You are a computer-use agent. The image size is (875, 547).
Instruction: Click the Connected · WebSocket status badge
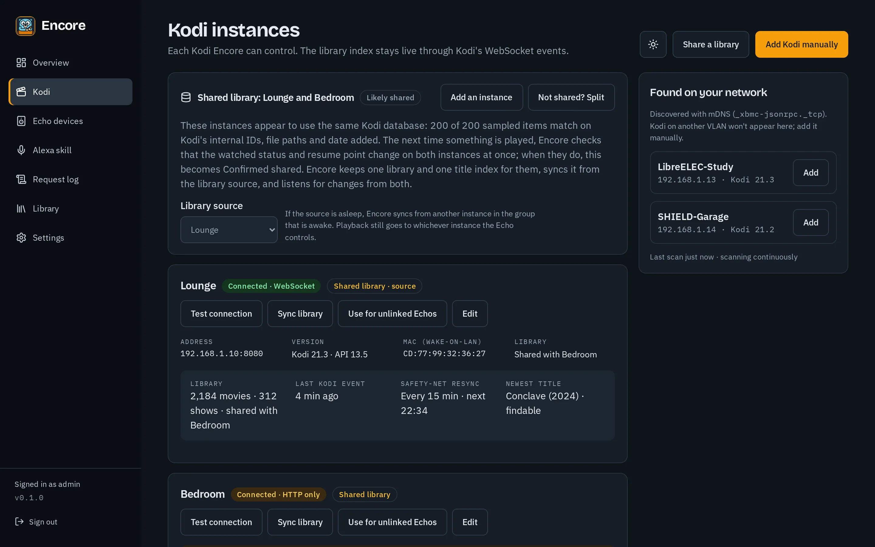pos(271,286)
